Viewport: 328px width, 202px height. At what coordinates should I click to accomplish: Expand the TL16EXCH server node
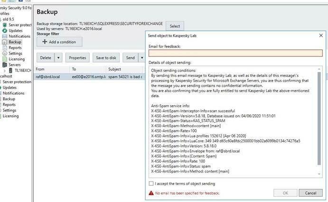click(x=5, y=71)
